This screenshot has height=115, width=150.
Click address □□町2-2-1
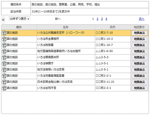click(x=103, y=76)
